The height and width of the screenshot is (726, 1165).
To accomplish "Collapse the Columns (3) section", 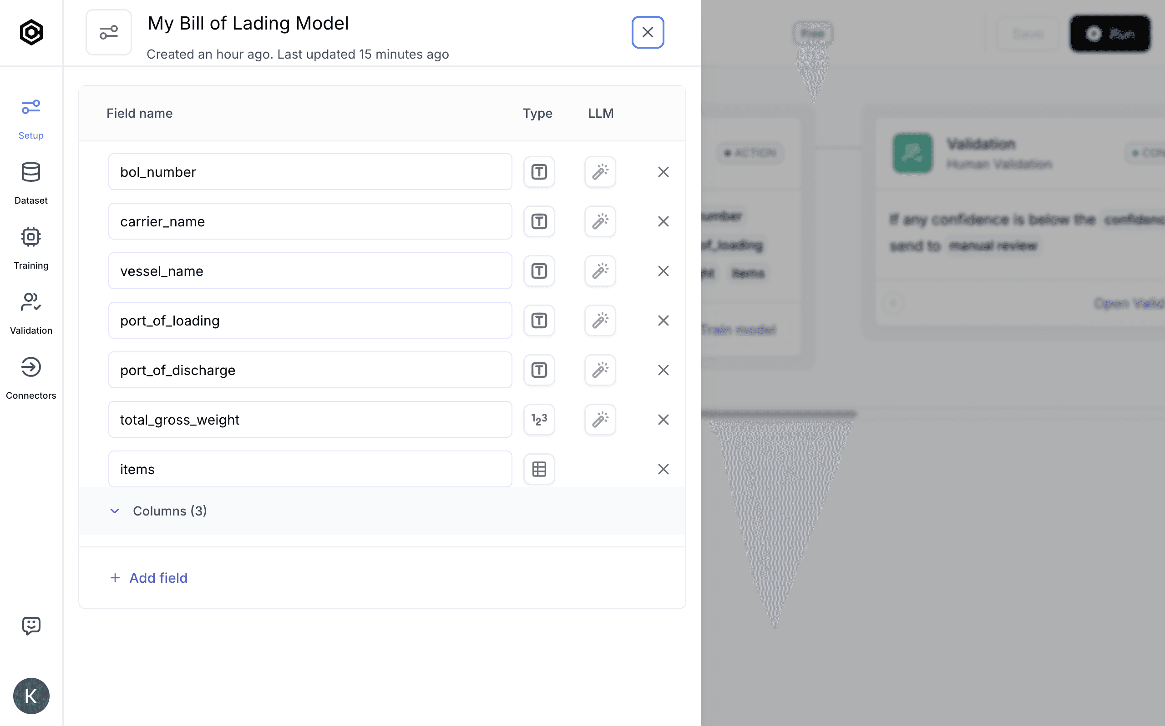I will (x=114, y=511).
